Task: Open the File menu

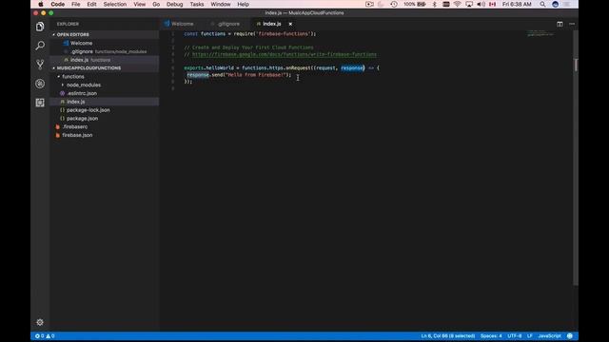Action: pyautogui.click(x=76, y=4)
